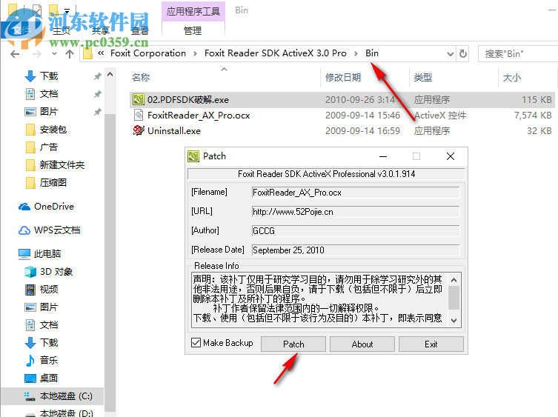Viewport: 558px width, 417px height.
Task: Click the Exit button
Action: (431, 344)
